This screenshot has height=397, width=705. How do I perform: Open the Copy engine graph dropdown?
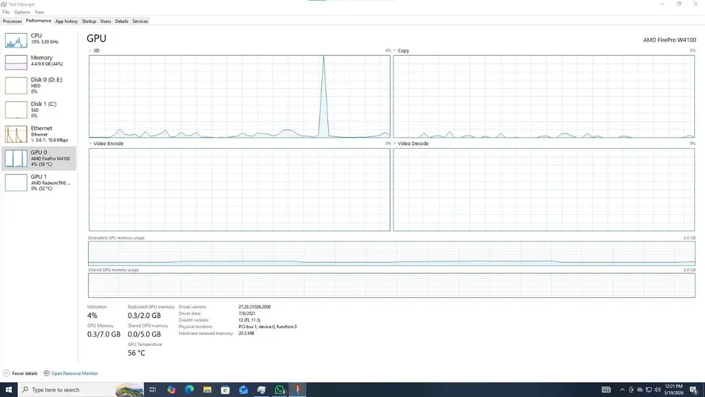tap(395, 50)
